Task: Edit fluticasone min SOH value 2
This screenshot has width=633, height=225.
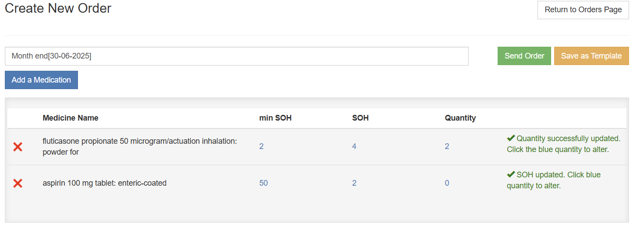Action: (262, 146)
